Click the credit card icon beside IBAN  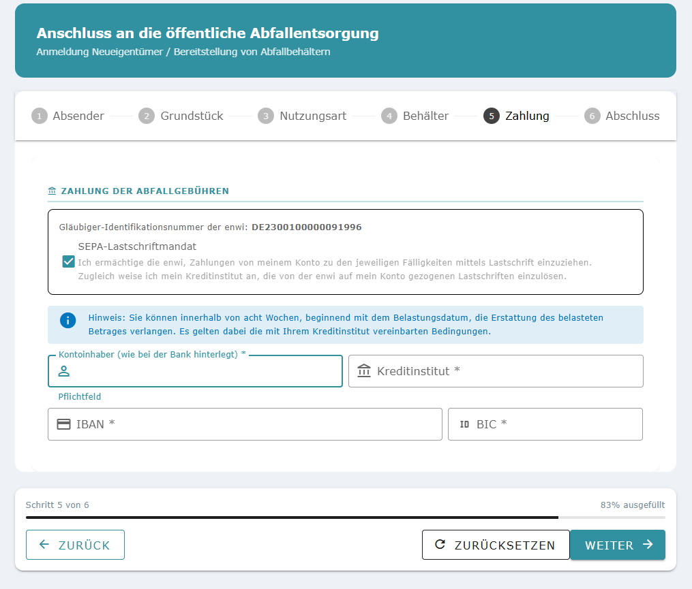64,424
